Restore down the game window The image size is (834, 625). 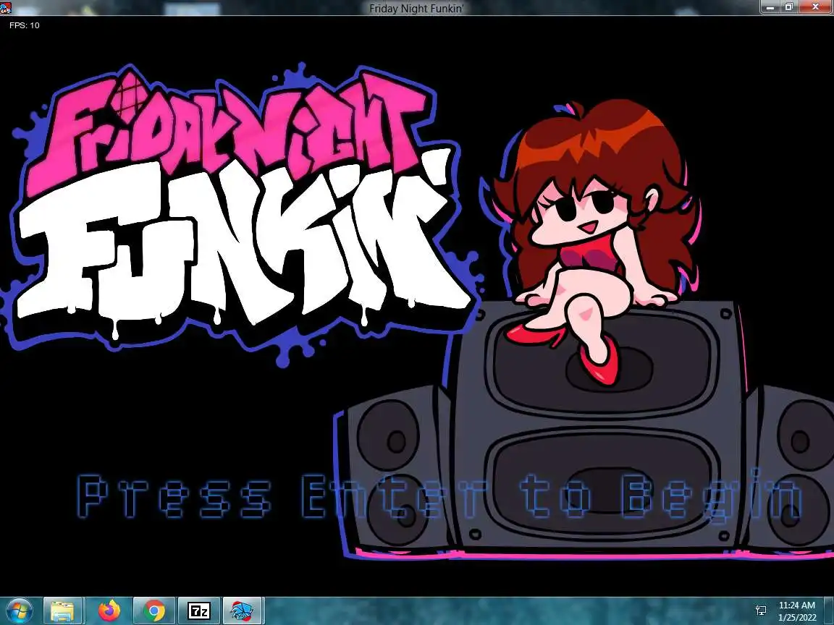tap(789, 7)
